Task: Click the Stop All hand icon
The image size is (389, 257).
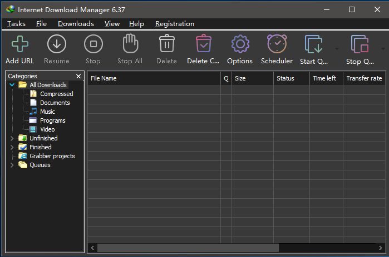Action: (130, 43)
